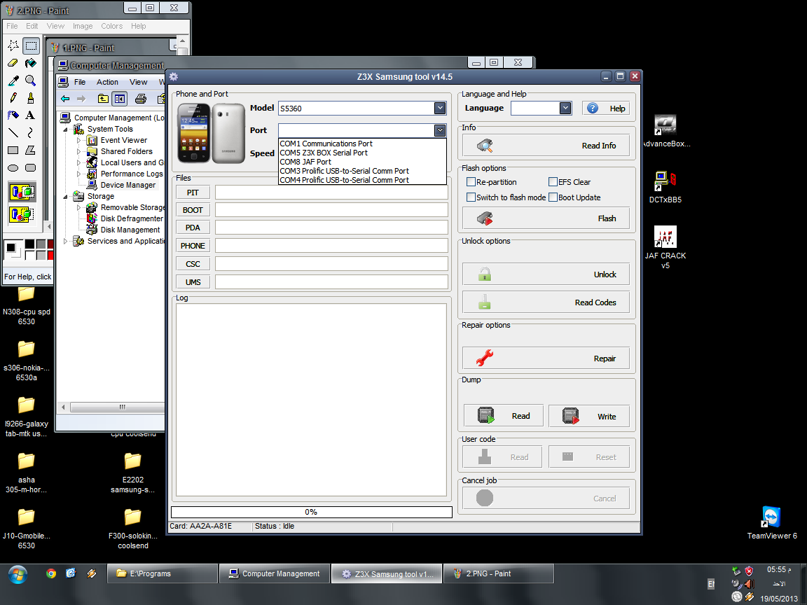This screenshot has height=605, width=807.
Task: Click the Back arrow in Computer Management toolbar
Action: (65, 99)
